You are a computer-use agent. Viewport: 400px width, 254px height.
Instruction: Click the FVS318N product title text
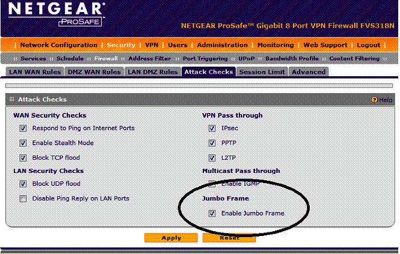[x=288, y=26]
